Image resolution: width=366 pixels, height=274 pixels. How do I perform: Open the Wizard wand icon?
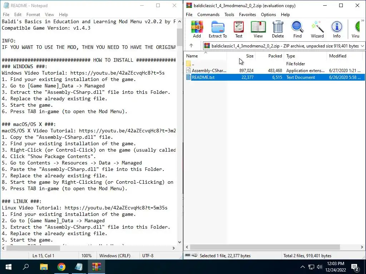click(317, 29)
